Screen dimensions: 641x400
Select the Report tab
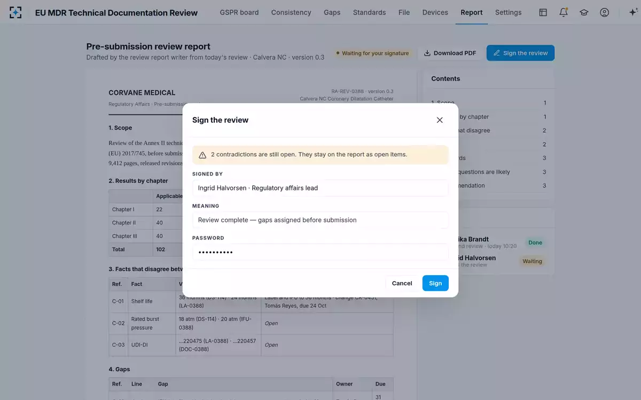[472, 12]
